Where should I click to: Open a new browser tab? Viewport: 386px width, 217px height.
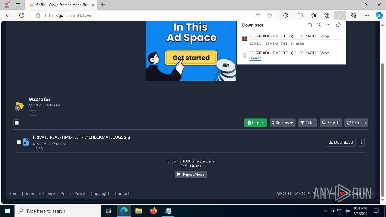click(x=103, y=5)
